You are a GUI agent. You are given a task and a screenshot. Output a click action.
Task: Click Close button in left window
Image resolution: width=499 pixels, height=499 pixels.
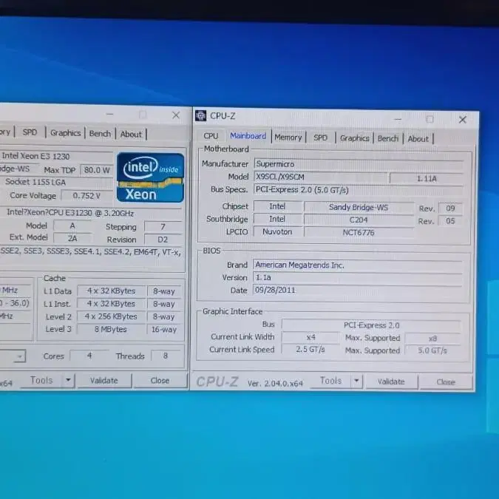point(160,380)
